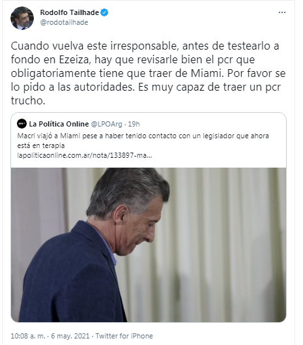Click the La Política Online logo avatar
Image resolution: width=303 pixels, height=345 pixels.
pos(22,124)
